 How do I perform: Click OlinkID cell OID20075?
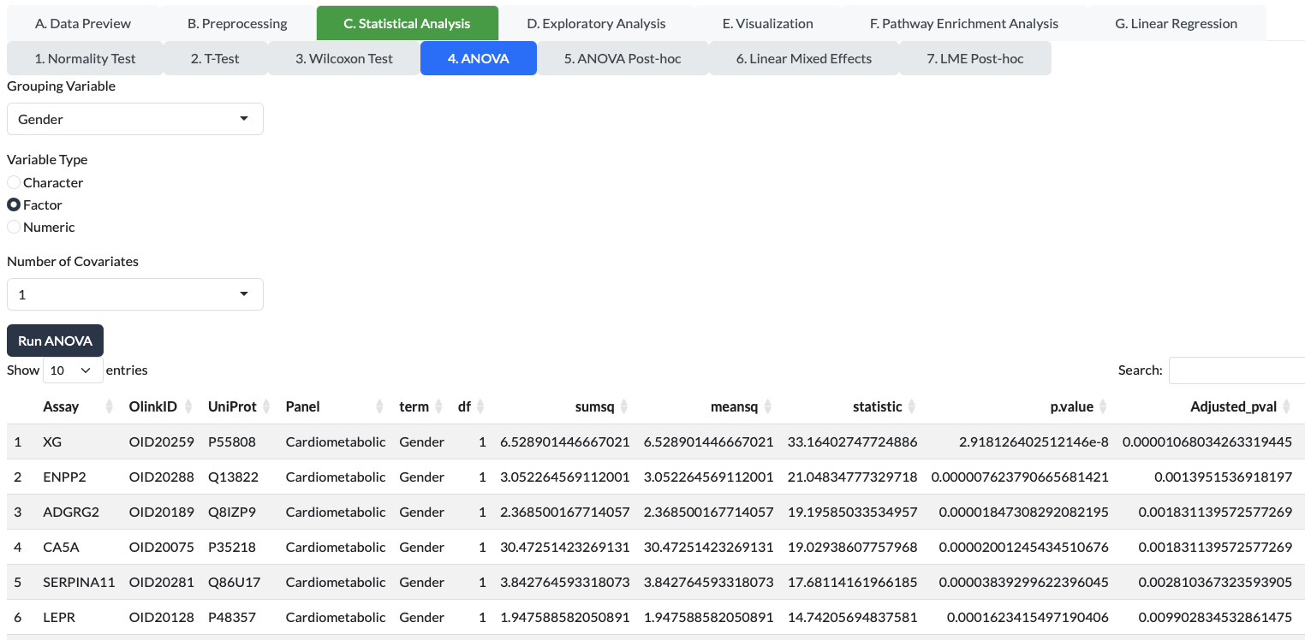161,548
